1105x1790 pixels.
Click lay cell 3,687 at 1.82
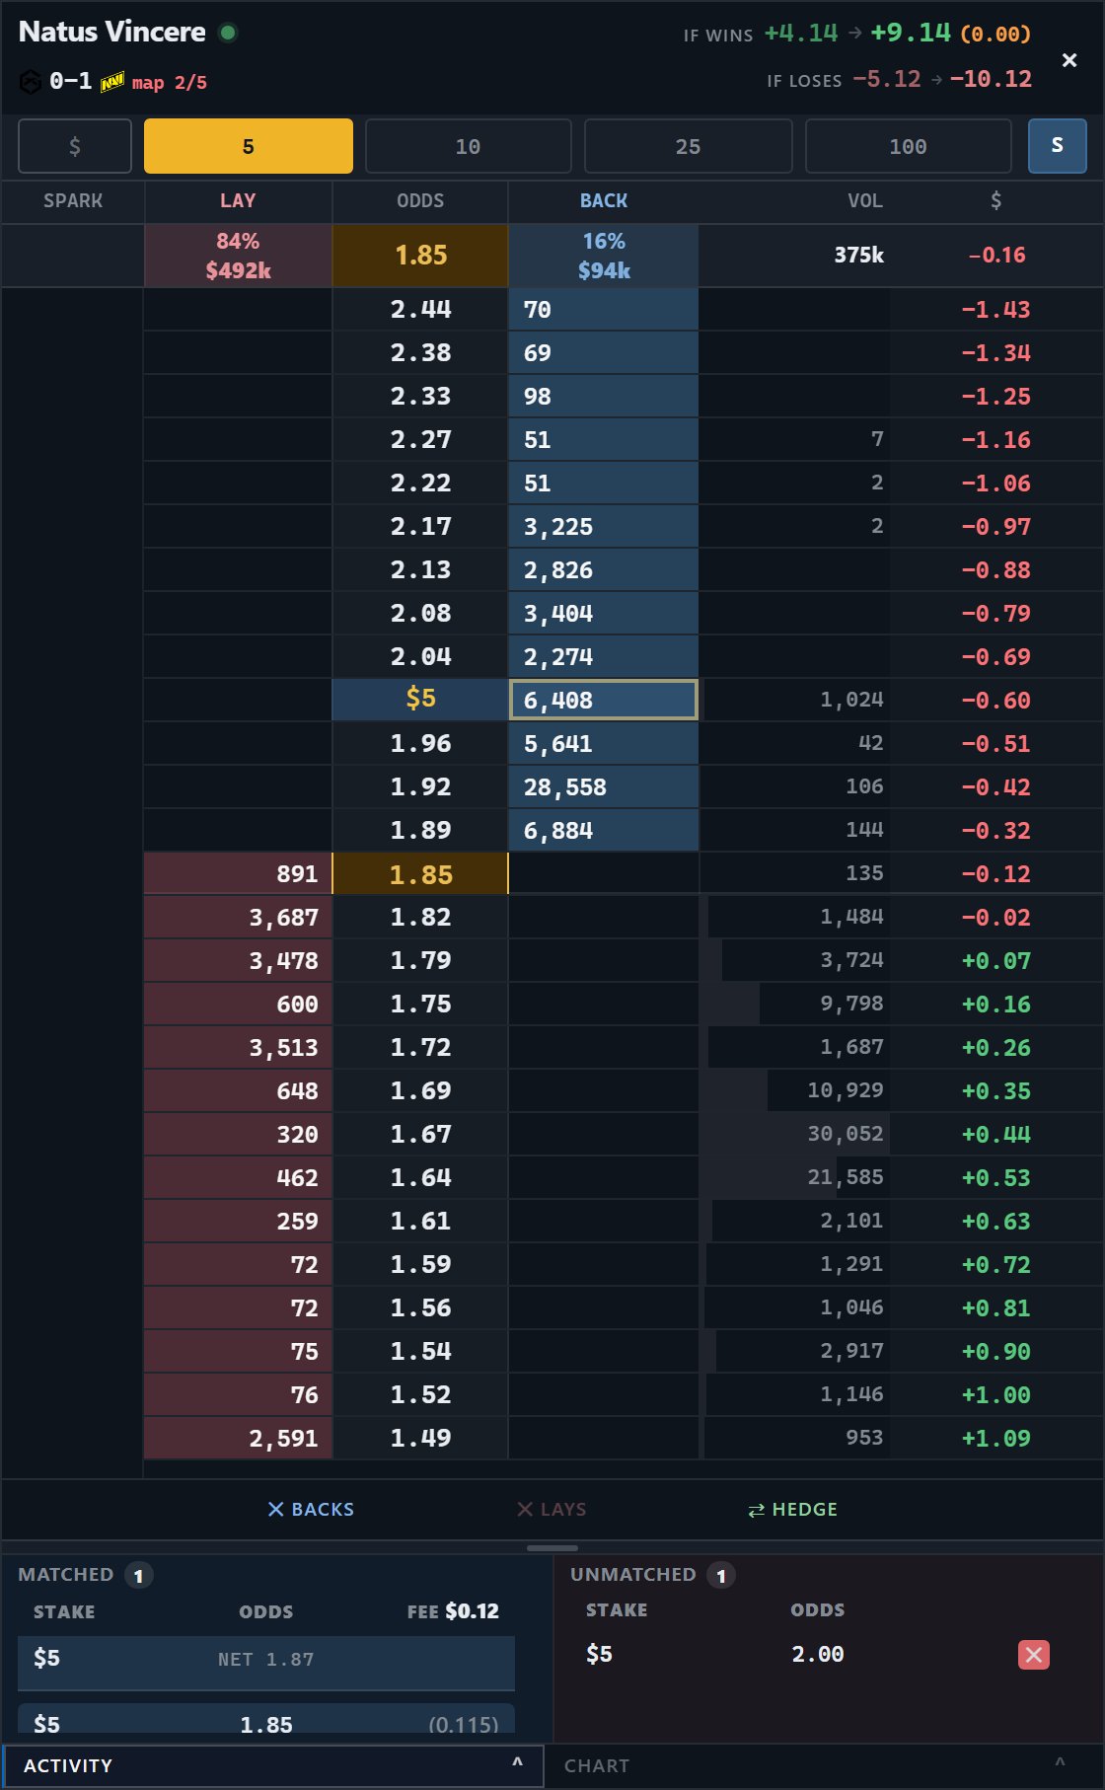pos(238,918)
